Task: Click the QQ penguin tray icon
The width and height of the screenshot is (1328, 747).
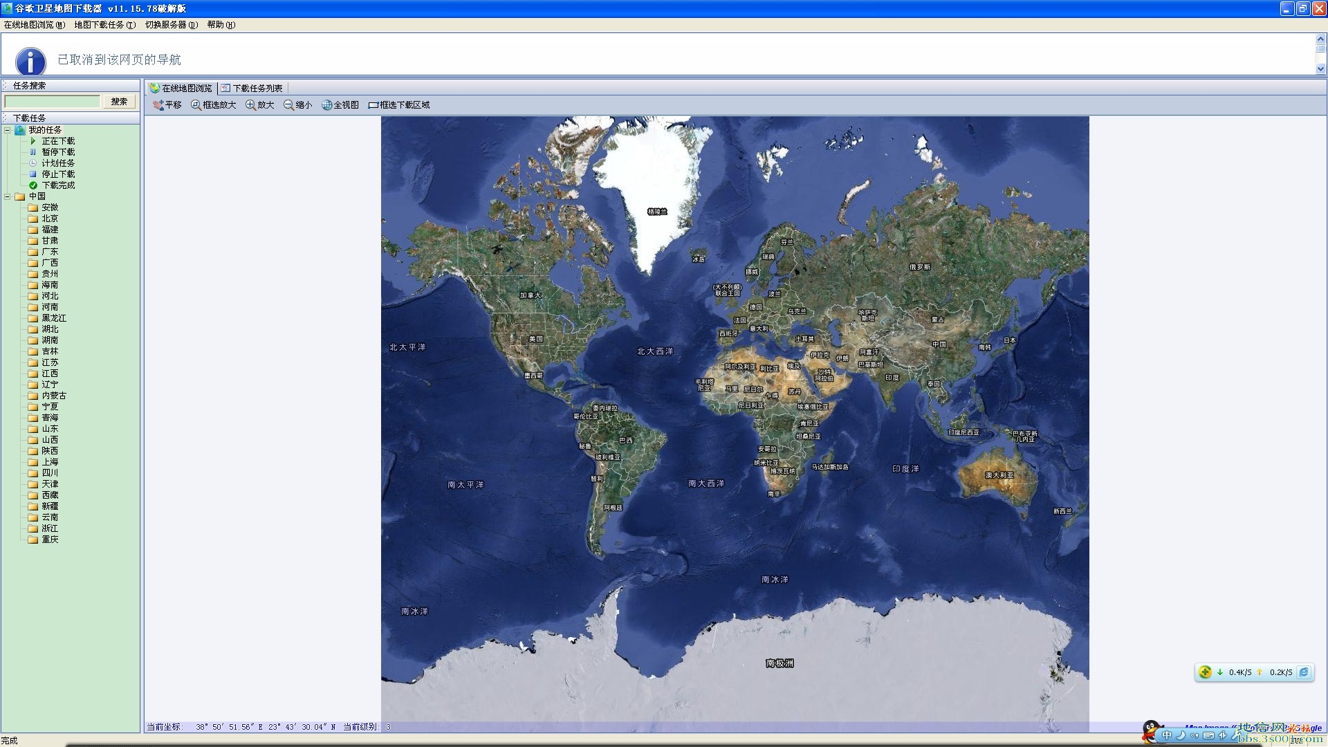Action: (1152, 731)
